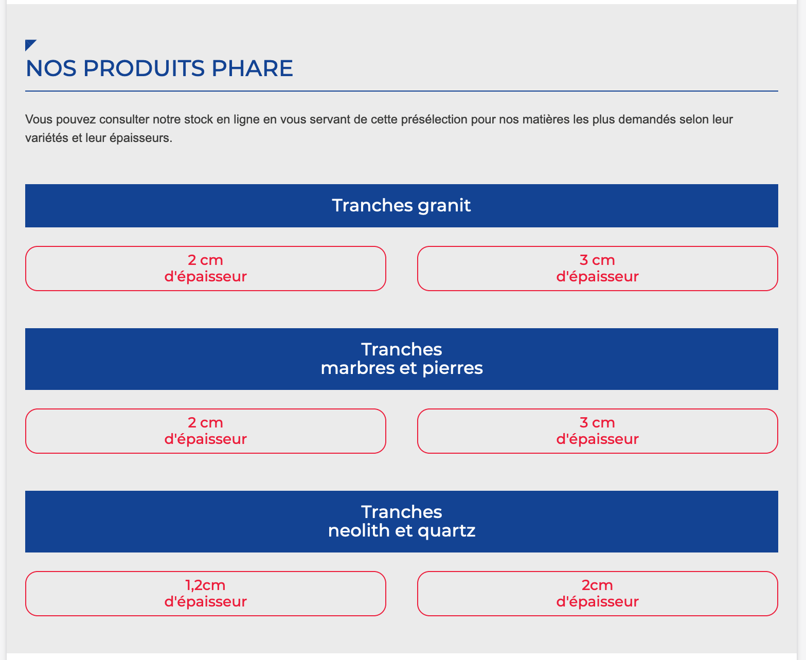The height and width of the screenshot is (660, 806).
Task: Select granit slabs 3 cm d'épaisseur
Action: 598,269
